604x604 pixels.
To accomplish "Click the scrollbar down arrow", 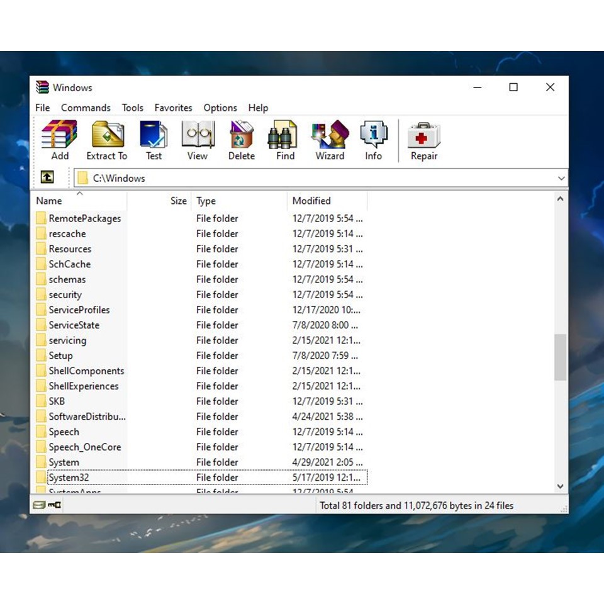I will tap(560, 486).
